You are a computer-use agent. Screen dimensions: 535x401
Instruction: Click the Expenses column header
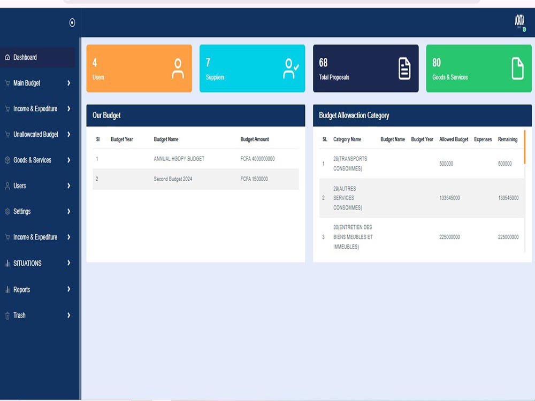coord(483,140)
